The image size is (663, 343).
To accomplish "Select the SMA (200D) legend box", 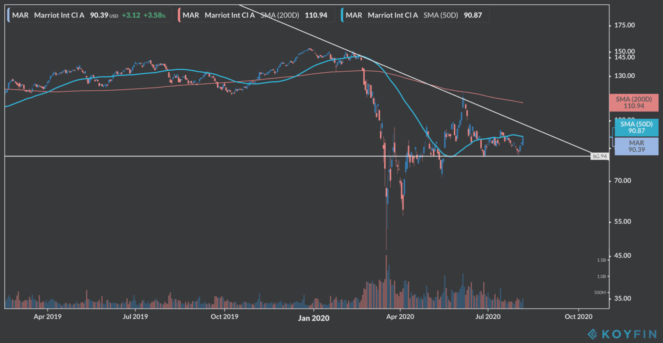I will pos(256,15).
